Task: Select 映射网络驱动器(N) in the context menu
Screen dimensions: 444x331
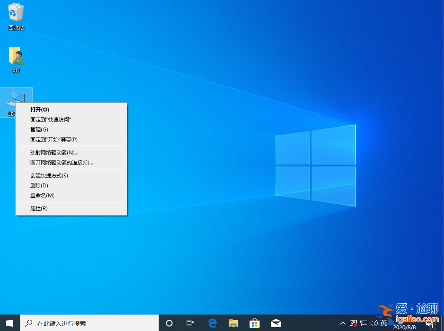Action: [x=53, y=152]
